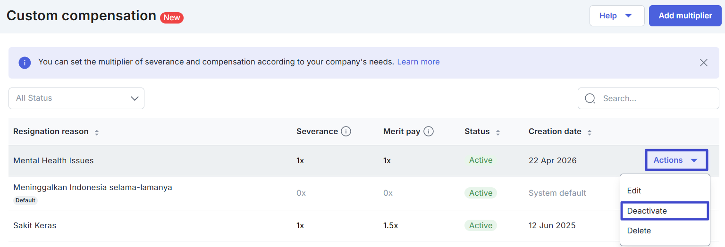Click the Active badge for Mental Health Issues
This screenshot has width=725, height=247.
pos(481,160)
